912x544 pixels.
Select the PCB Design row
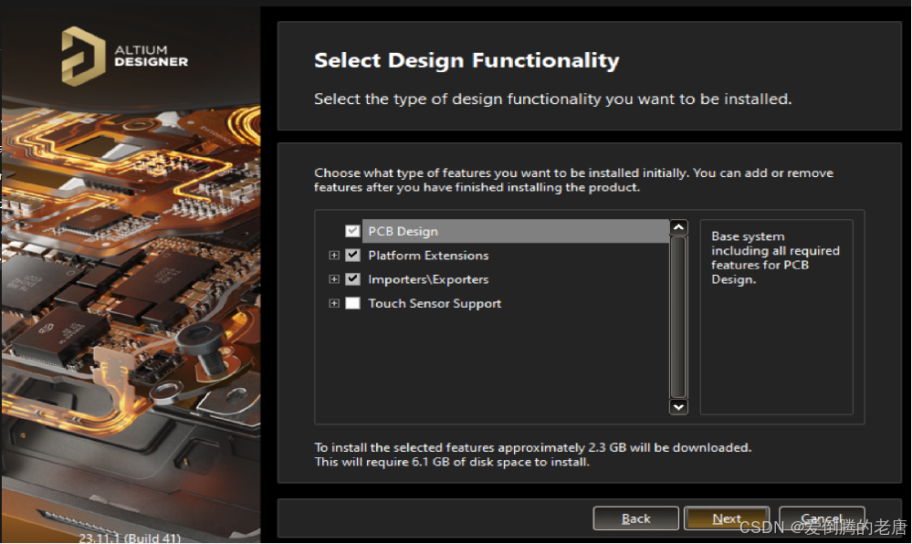tap(515, 231)
